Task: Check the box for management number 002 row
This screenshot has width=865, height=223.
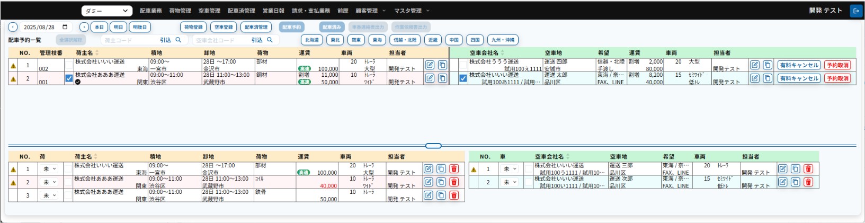Action: tap(69, 65)
